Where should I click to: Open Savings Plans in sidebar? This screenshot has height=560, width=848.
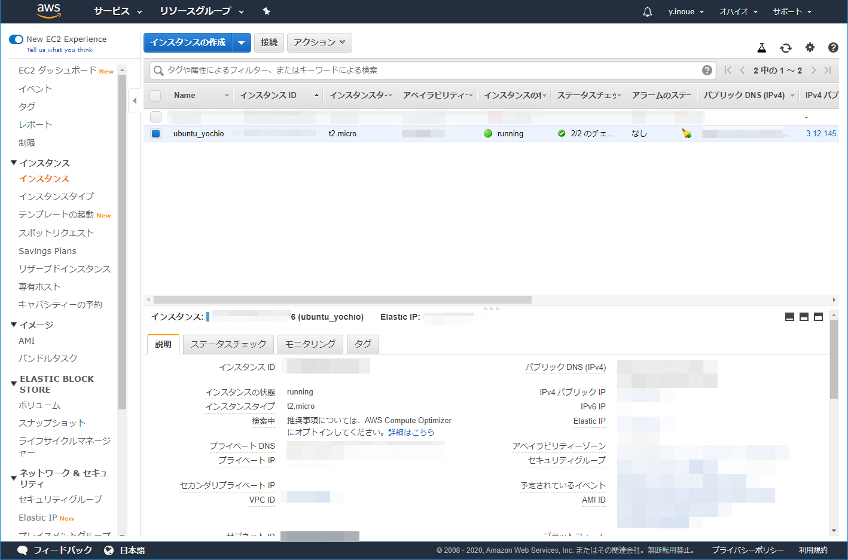[x=47, y=251]
